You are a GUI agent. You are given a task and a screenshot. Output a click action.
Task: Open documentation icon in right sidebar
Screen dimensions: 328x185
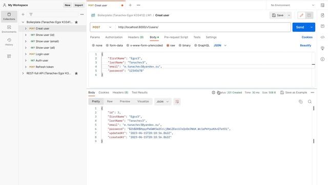[x=322, y=15]
